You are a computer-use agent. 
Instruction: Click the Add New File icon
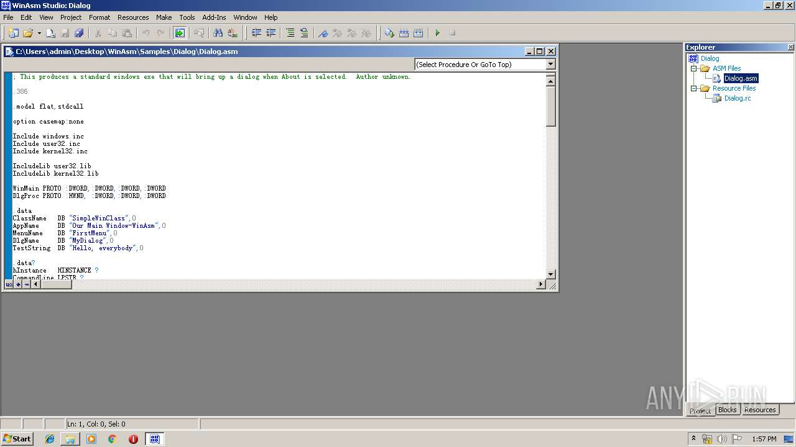50,33
